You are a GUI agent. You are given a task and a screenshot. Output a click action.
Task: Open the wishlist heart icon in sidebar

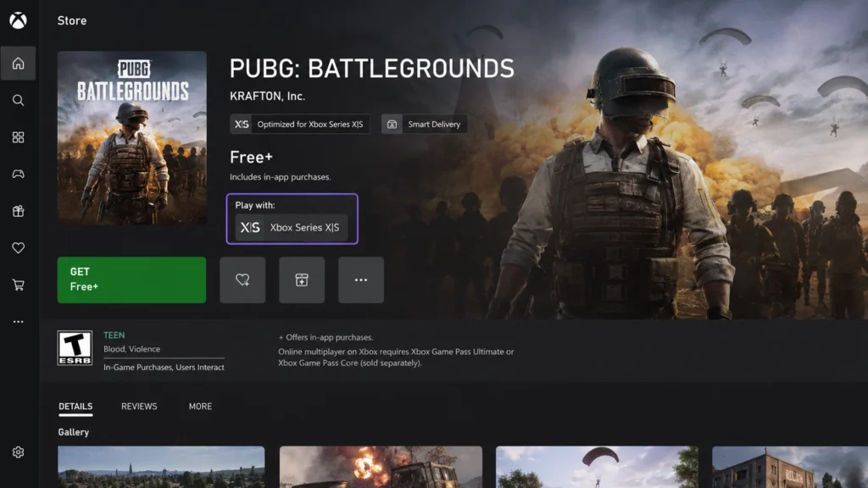(x=19, y=248)
